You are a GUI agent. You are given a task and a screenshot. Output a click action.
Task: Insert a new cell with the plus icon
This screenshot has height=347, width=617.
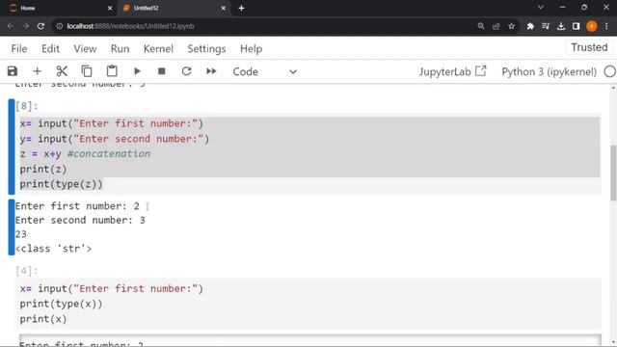pos(37,71)
